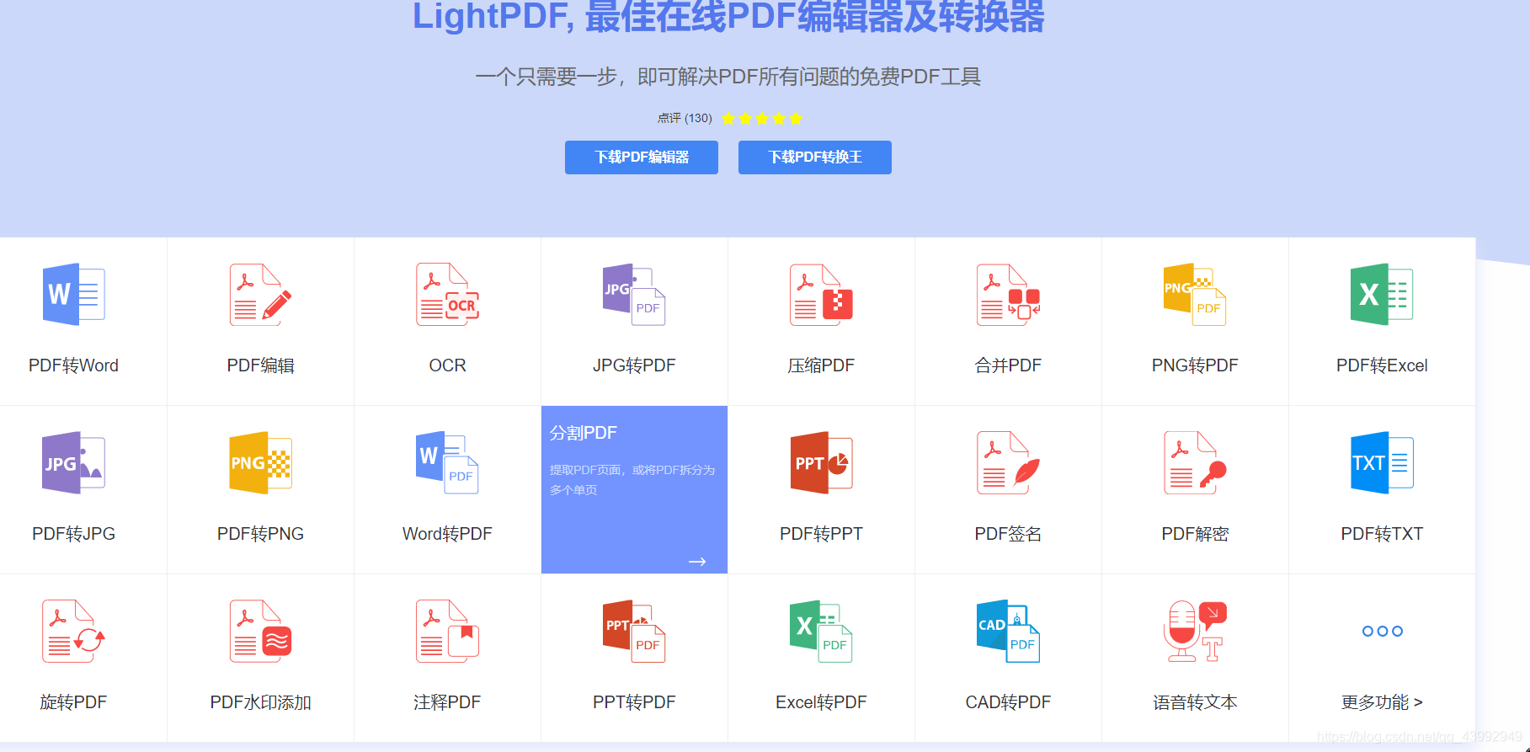Click the arrow in 分割PDF card
The image size is (1530, 752).
pos(697,562)
